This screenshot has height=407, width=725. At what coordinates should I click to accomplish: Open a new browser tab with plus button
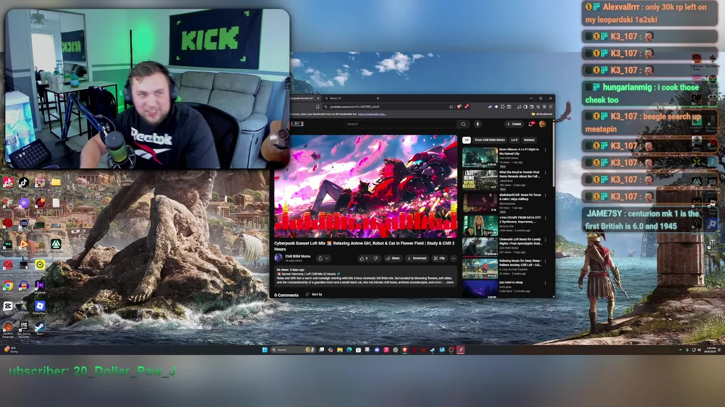pos(378,98)
